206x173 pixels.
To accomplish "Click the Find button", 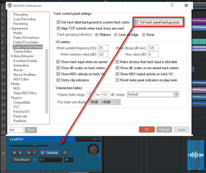I will tap(31, 130).
